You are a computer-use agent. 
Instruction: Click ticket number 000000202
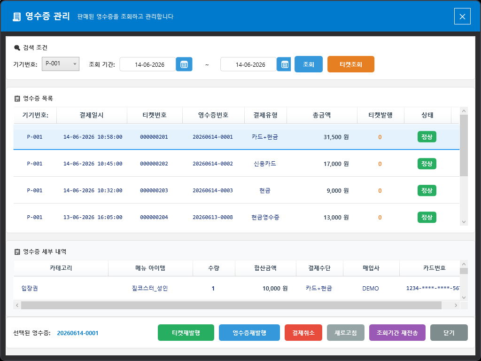click(154, 164)
